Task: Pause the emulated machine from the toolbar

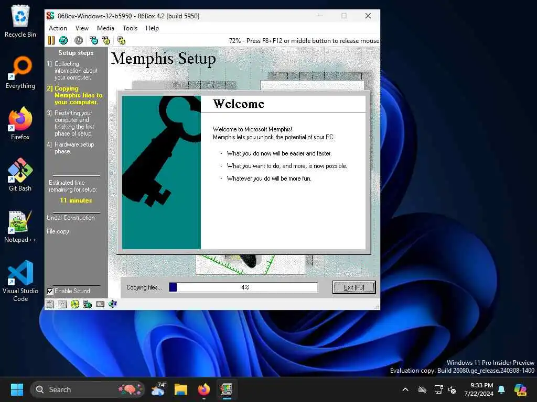Action: pyautogui.click(x=51, y=40)
